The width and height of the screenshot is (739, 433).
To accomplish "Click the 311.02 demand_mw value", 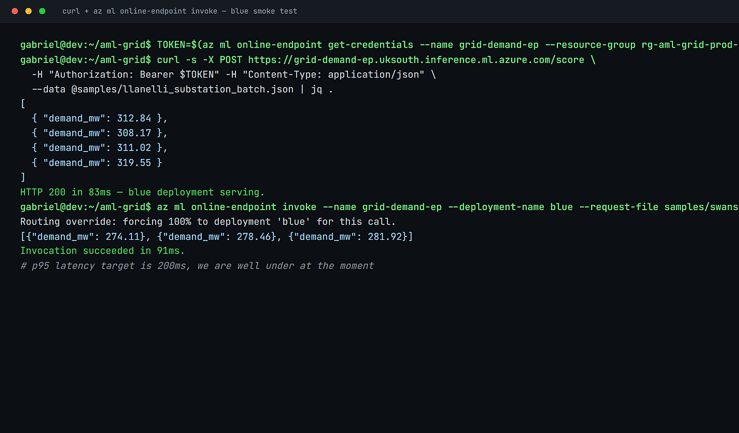I will pyautogui.click(x=134, y=148).
